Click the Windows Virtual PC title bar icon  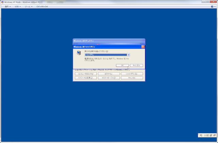click(2, 2)
